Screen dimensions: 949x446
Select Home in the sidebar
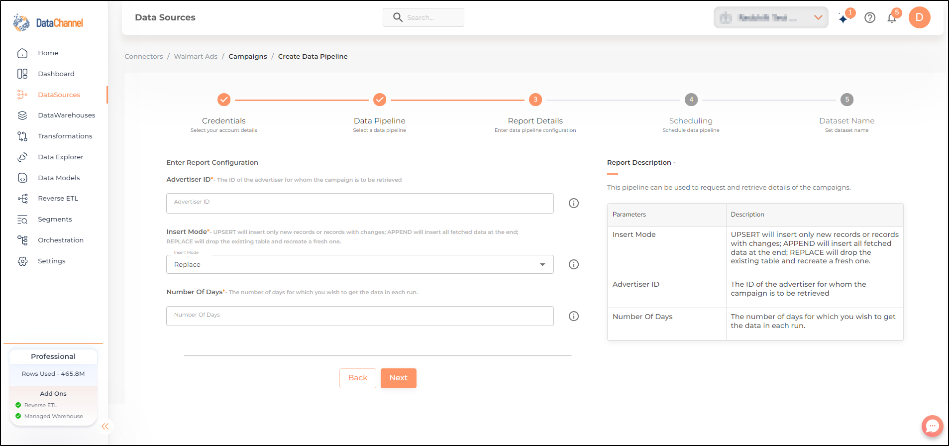point(48,53)
